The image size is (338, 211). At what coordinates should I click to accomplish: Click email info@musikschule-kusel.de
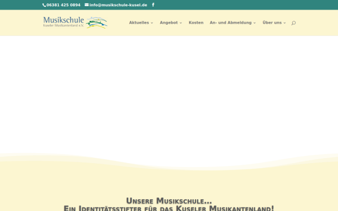point(118,5)
